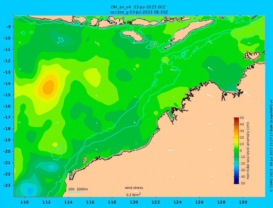Click the latitude label -12

(7, 61)
